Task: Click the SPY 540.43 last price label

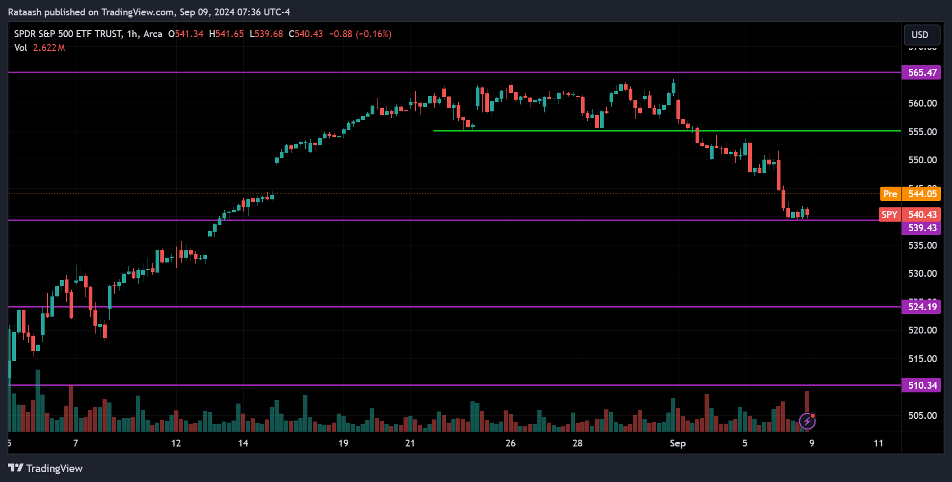Action: pos(910,215)
